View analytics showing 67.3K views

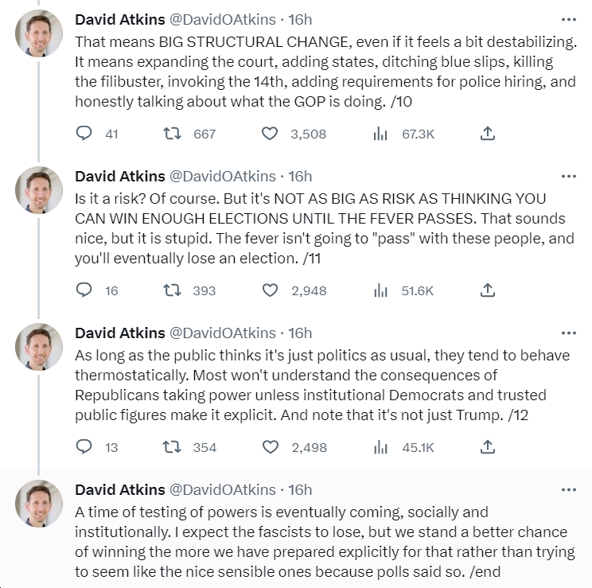click(380, 134)
